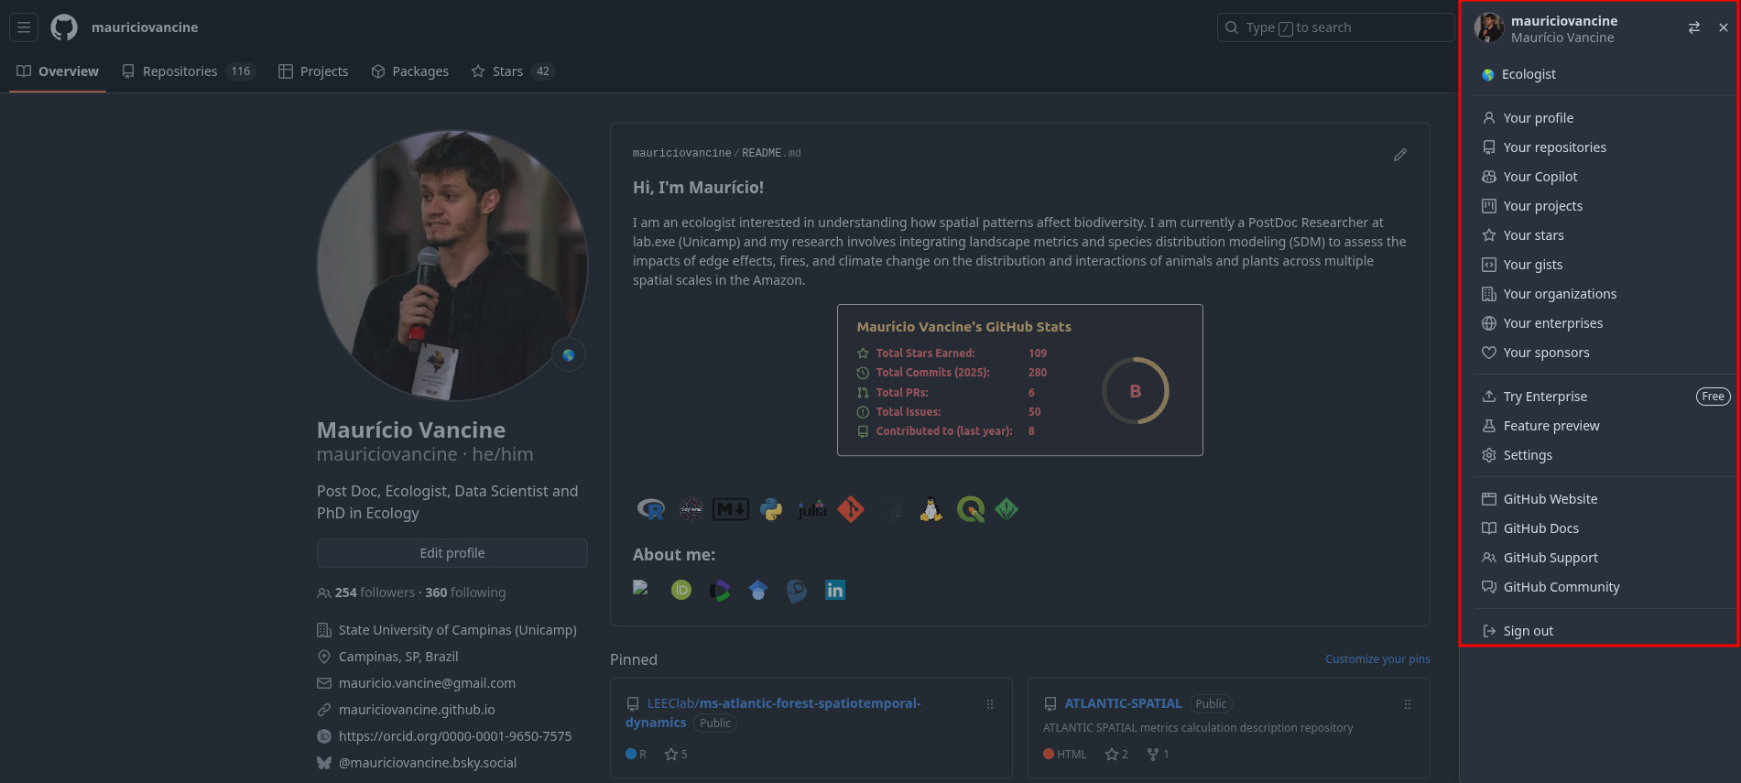Viewport: 1741px width, 783px height.
Task: Click the ORCID green icon under About me
Action: (x=680, y=591)
